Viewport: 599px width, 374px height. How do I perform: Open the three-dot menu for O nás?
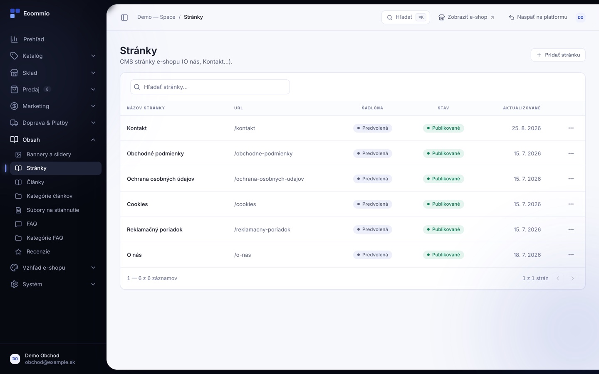click(571, 255)
